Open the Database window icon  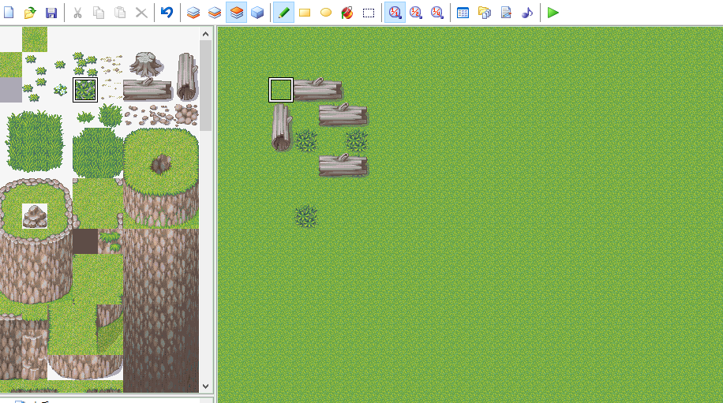click(463, 13)
